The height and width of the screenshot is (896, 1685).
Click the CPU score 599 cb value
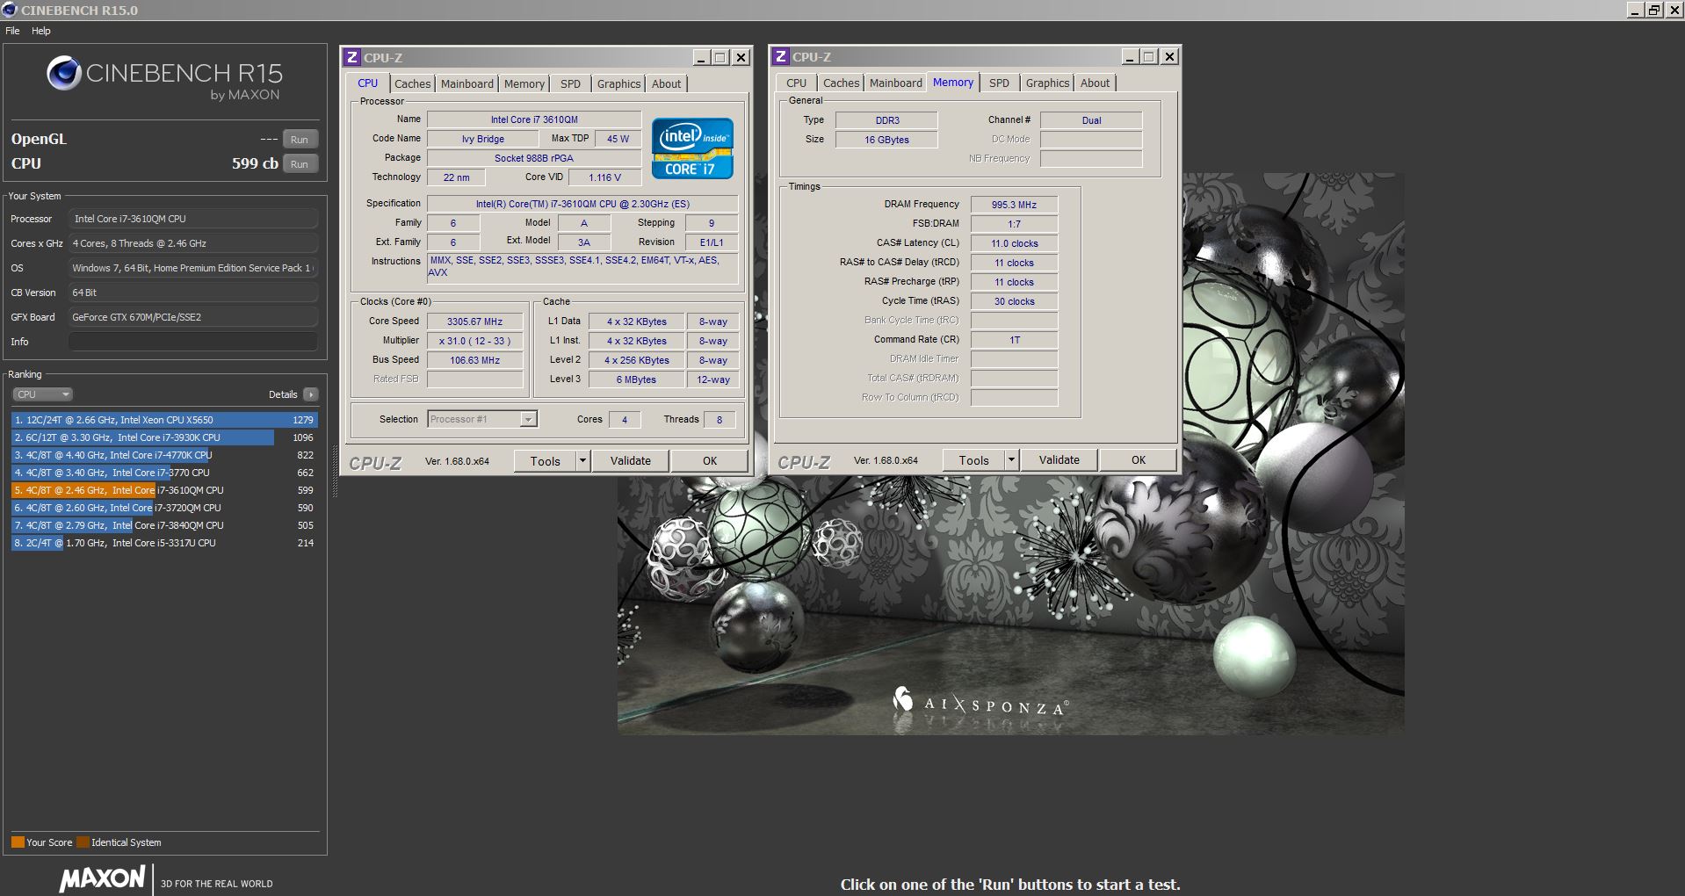(x=255, y=163)
